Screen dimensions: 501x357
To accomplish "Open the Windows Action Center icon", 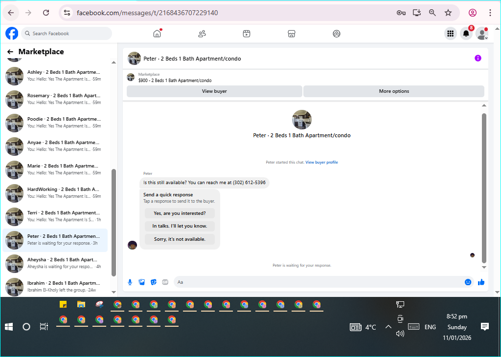I will tap(485, 327).
